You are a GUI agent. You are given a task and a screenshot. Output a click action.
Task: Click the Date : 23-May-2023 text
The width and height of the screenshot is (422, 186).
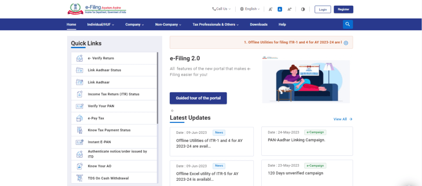tap(284, 165)
